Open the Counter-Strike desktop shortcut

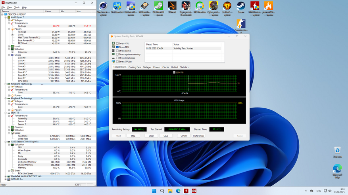pos(240,25)
